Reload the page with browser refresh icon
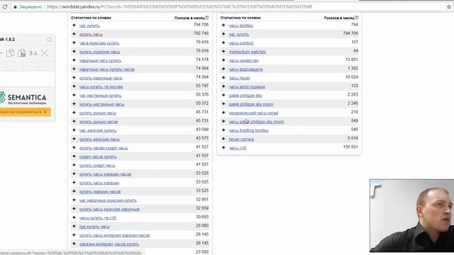The width and height of the screenshot is (454, 255). click(x=5, y=6)
